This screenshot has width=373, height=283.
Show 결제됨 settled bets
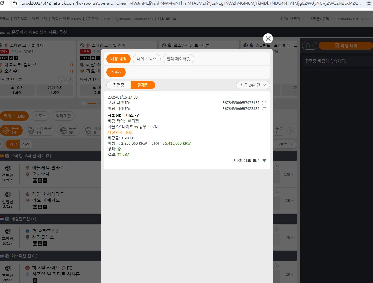tap(143, 85)
